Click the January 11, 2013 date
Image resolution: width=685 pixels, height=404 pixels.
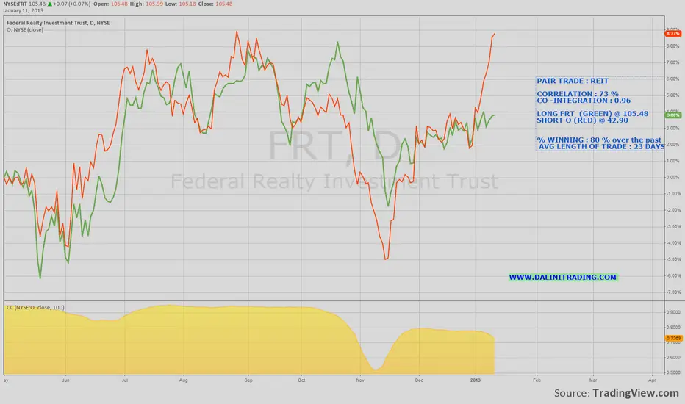[24, 10]
